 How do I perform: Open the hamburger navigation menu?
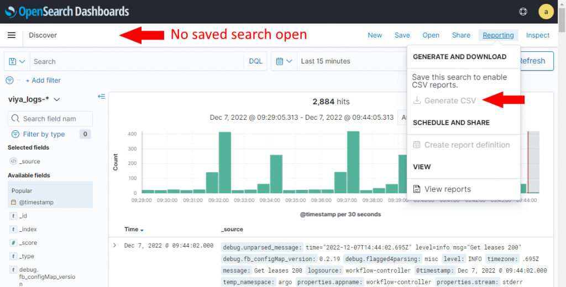(x=12, y=35)
